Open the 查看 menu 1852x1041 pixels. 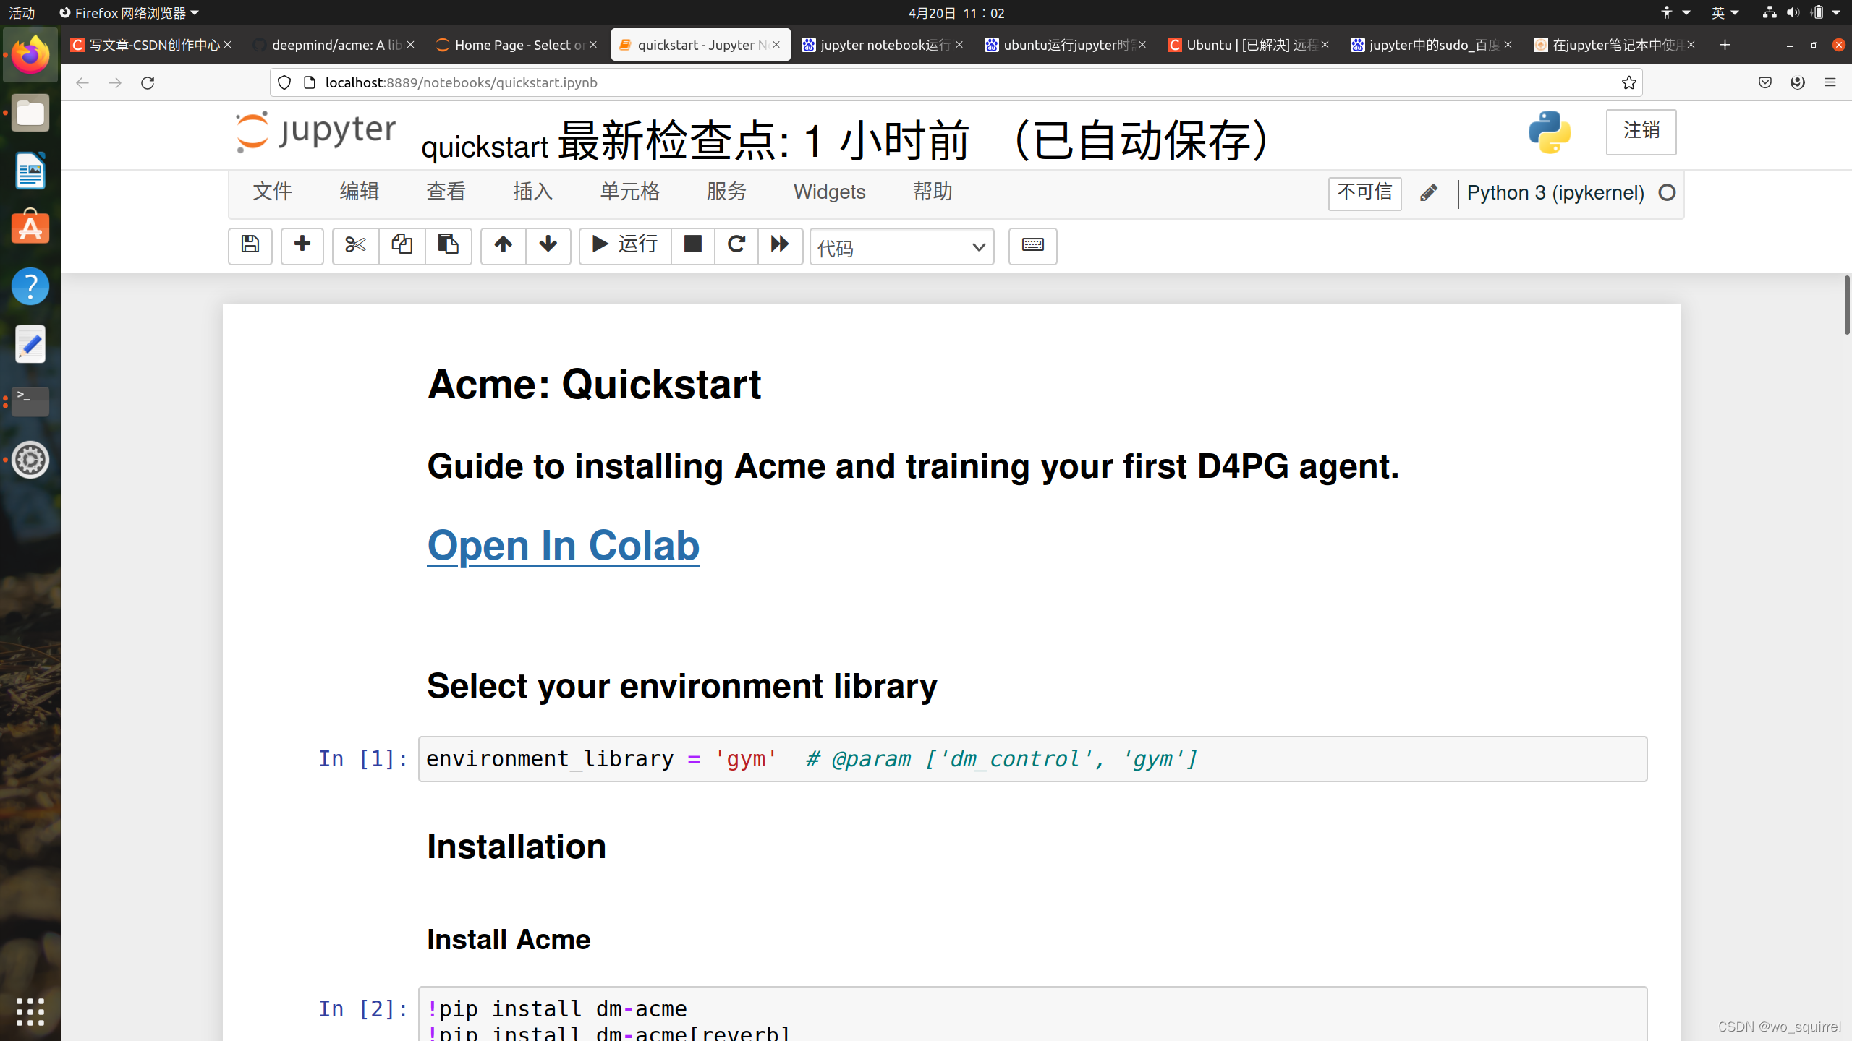point(446,192)
